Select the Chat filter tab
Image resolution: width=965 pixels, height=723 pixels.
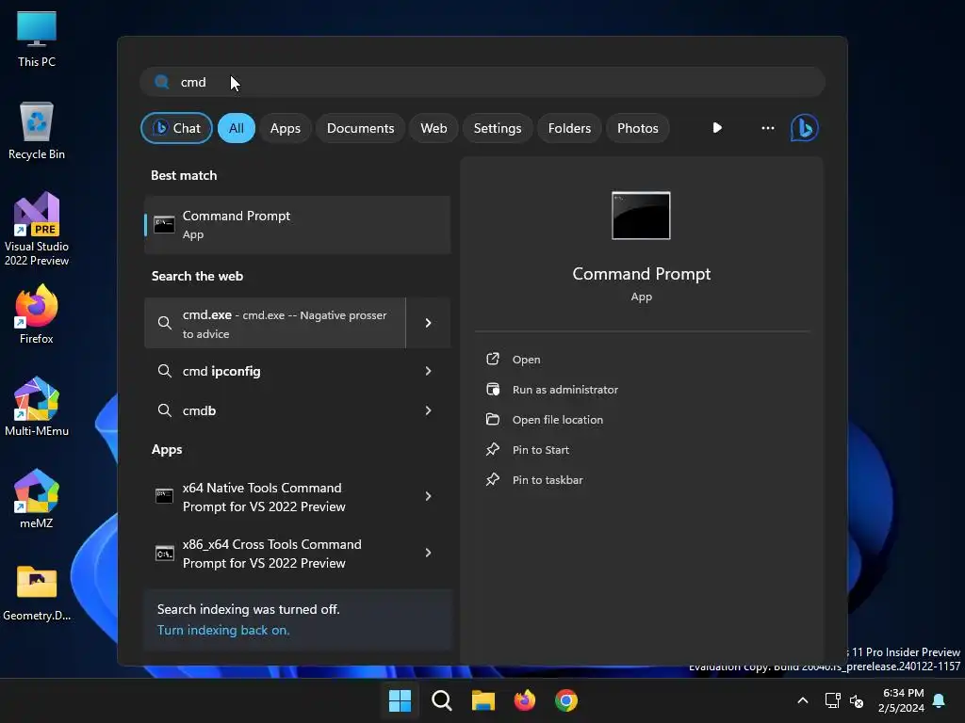tap(176, 128)
